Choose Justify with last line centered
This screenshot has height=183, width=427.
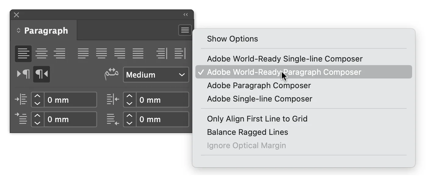[101, 54]
